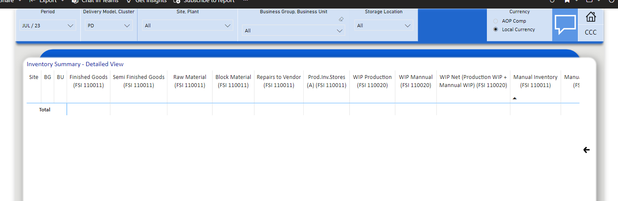Click the Storage Location slicer label
Viewport: 618px width, 201px height.
(384, 12)
